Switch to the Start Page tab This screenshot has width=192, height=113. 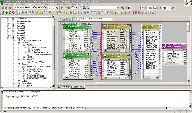point(64,87)
